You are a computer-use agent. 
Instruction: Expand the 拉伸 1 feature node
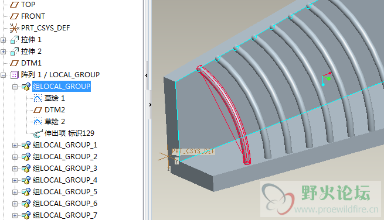[3, 40]
